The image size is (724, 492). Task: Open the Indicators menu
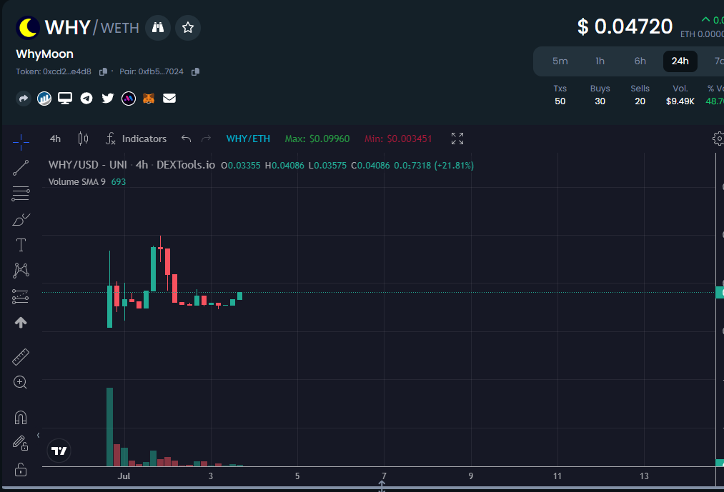(x=137, y=139)
